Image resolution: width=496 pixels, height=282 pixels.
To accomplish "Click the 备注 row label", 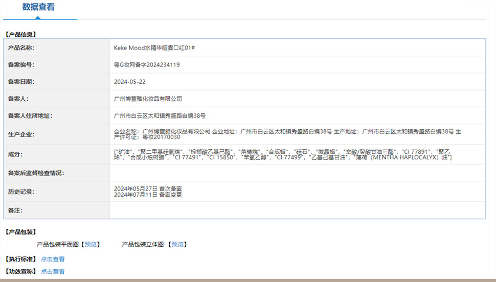I will click(x=15, y=210).
